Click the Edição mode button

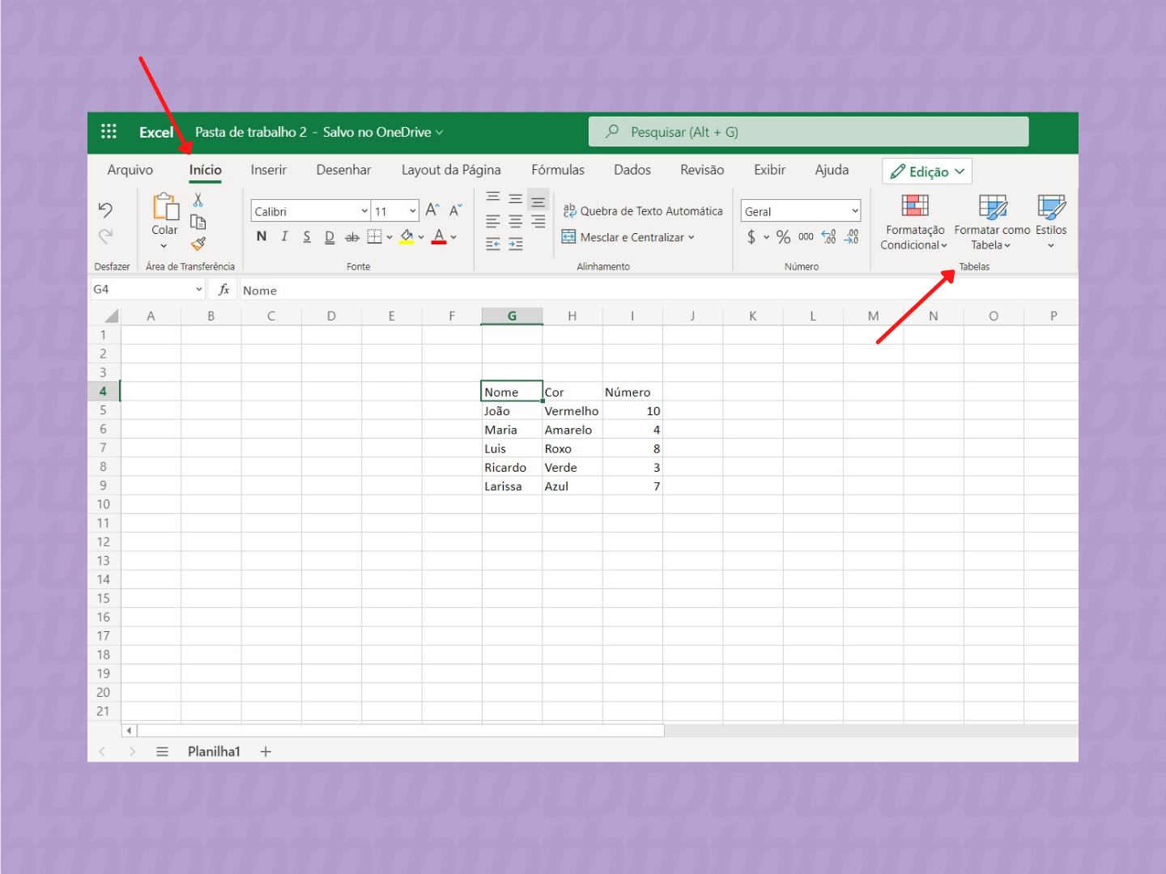pyautogui.click(x=926, y=172)
